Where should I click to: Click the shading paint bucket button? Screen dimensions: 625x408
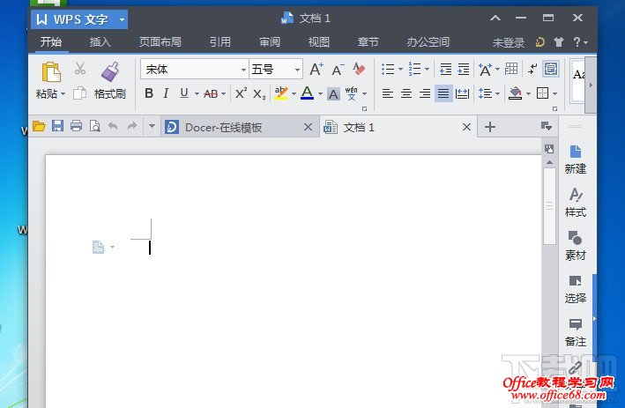coord(516,93)
